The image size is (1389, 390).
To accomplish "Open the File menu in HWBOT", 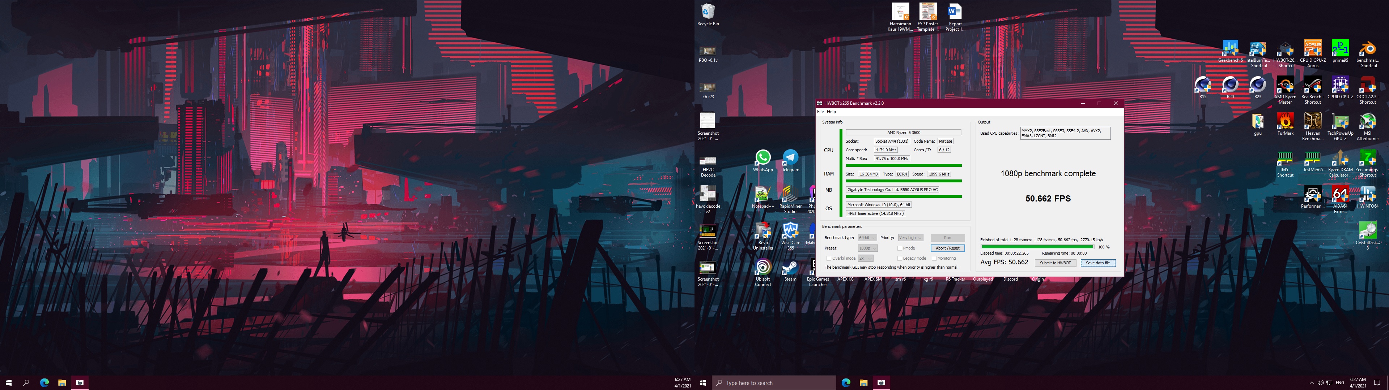I will click(820, 112).
